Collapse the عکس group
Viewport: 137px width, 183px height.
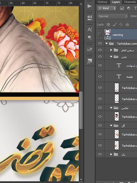pyautogui.click(x=111, y=108)
